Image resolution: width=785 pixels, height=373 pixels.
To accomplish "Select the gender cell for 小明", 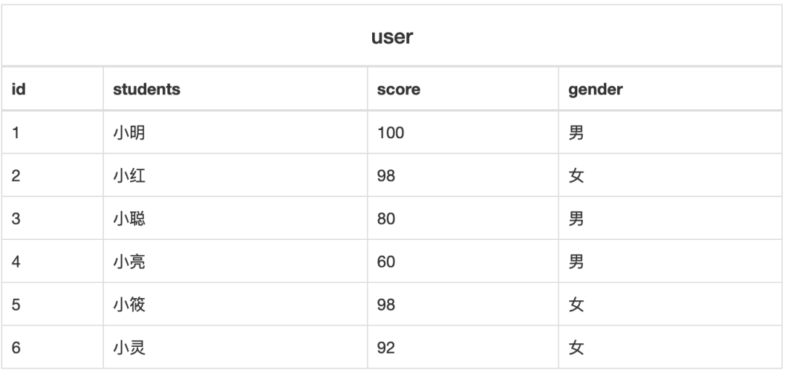I will coord(576,133).
